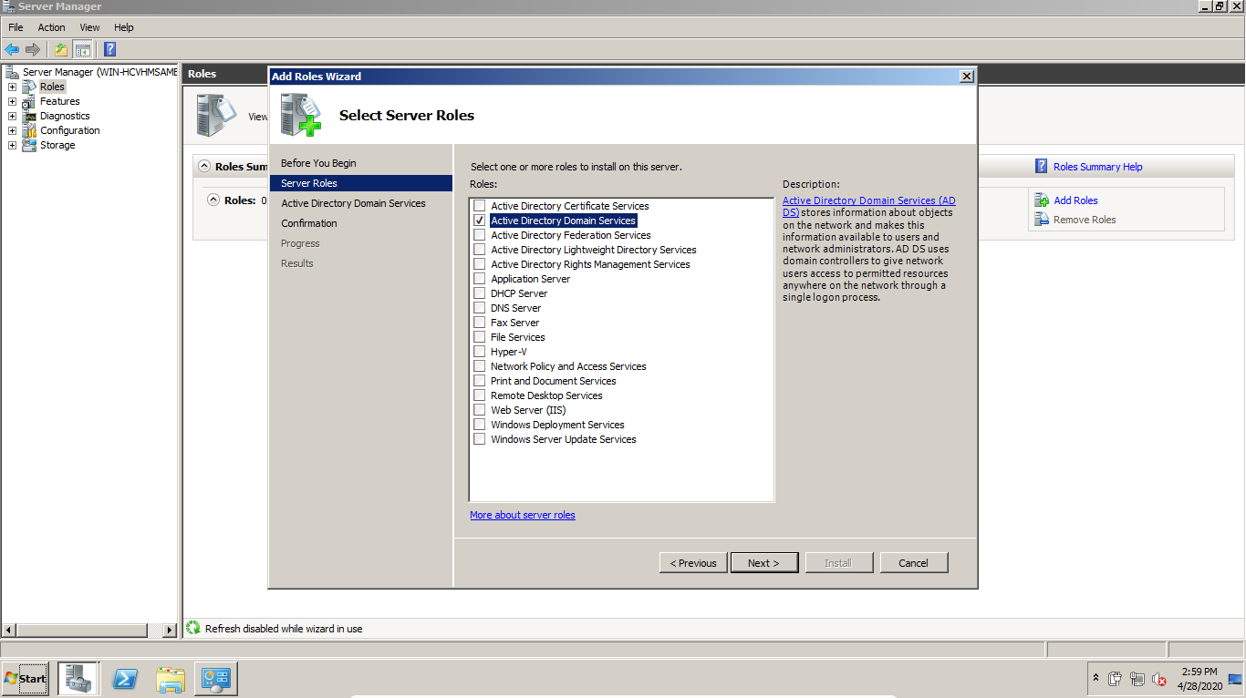Expand the Roles tree node
This screenshot has height=698, width=1246.
[12, 87]
